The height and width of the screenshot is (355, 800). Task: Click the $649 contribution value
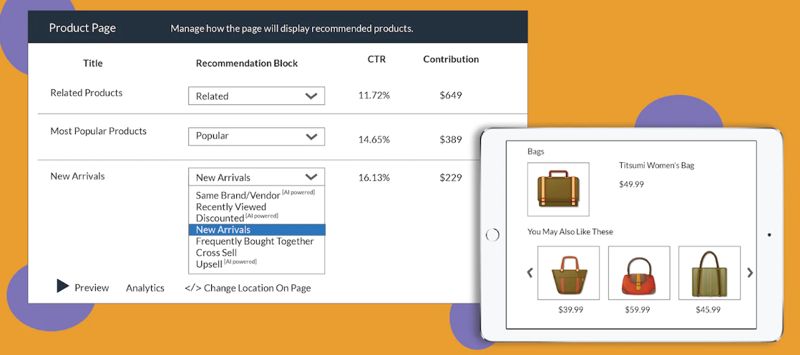point(451,95)
